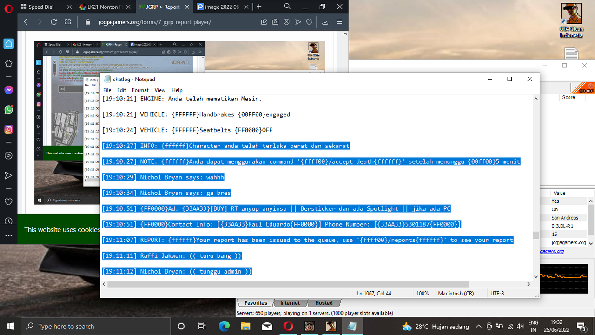Image resolution: width=595 pixels, height=335 pixels.
Task: Click the padlock site security icon
Action: [88, 22]
